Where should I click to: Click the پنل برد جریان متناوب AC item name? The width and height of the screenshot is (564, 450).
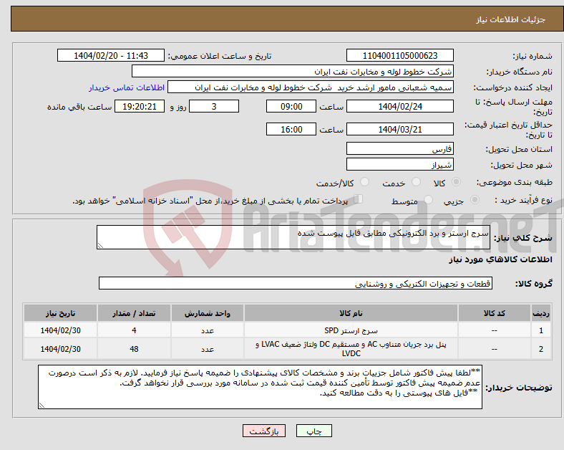tap(351, 349)
